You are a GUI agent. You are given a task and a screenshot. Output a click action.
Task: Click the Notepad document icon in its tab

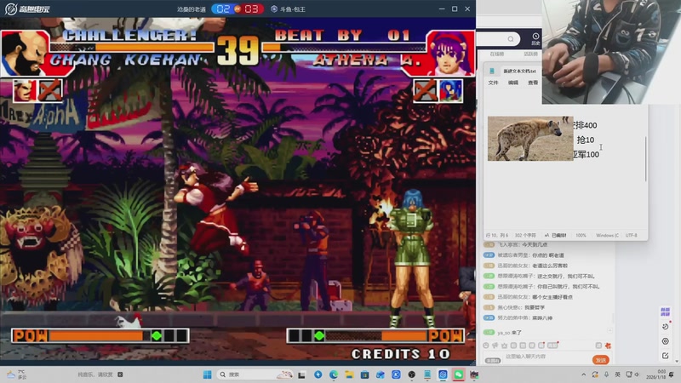492,71
